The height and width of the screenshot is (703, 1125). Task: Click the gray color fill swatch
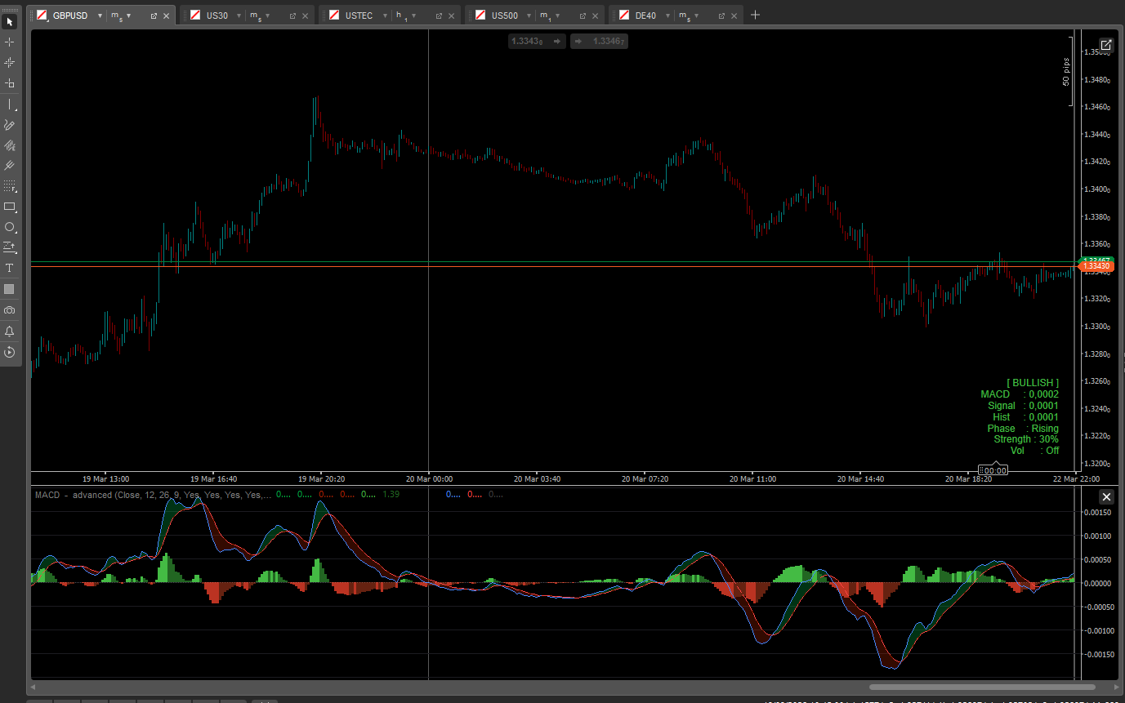10,289
